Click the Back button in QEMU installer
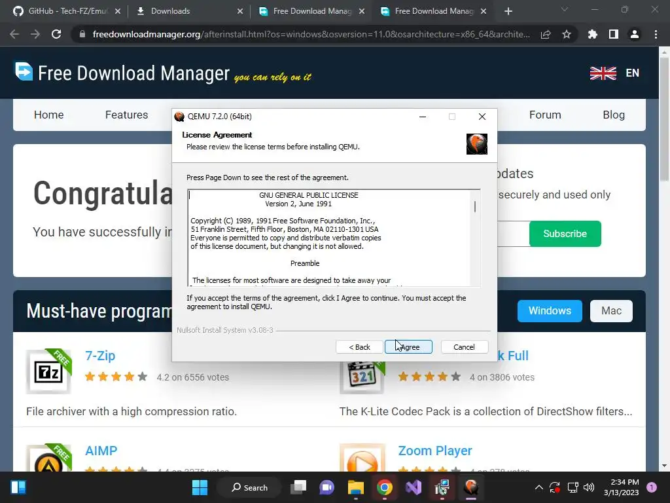The image size is (670, 503). point(359,347)
